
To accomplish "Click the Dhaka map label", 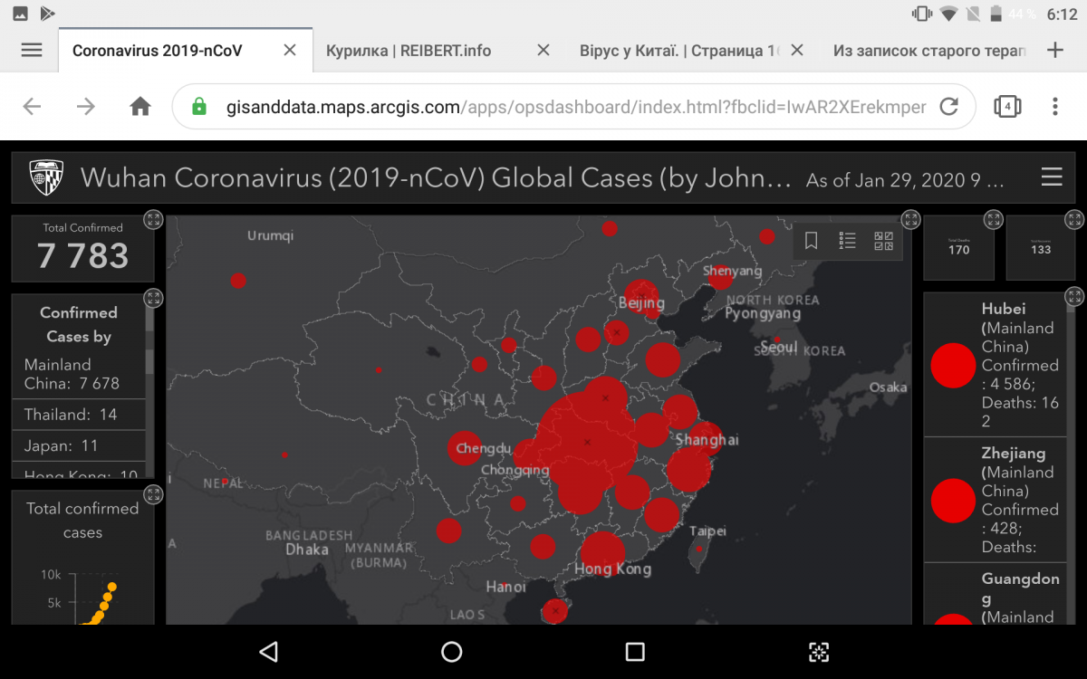I will (307, 549).
